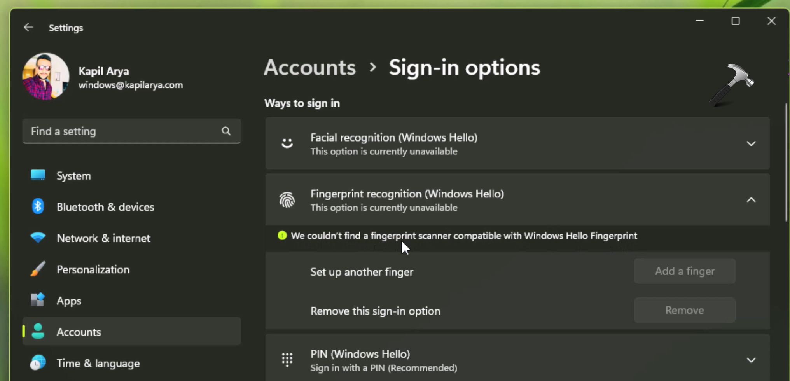This screenshot has height=381, width=790.
Task: Click the Personalization paintbrush icon
Action: [38, 269]
